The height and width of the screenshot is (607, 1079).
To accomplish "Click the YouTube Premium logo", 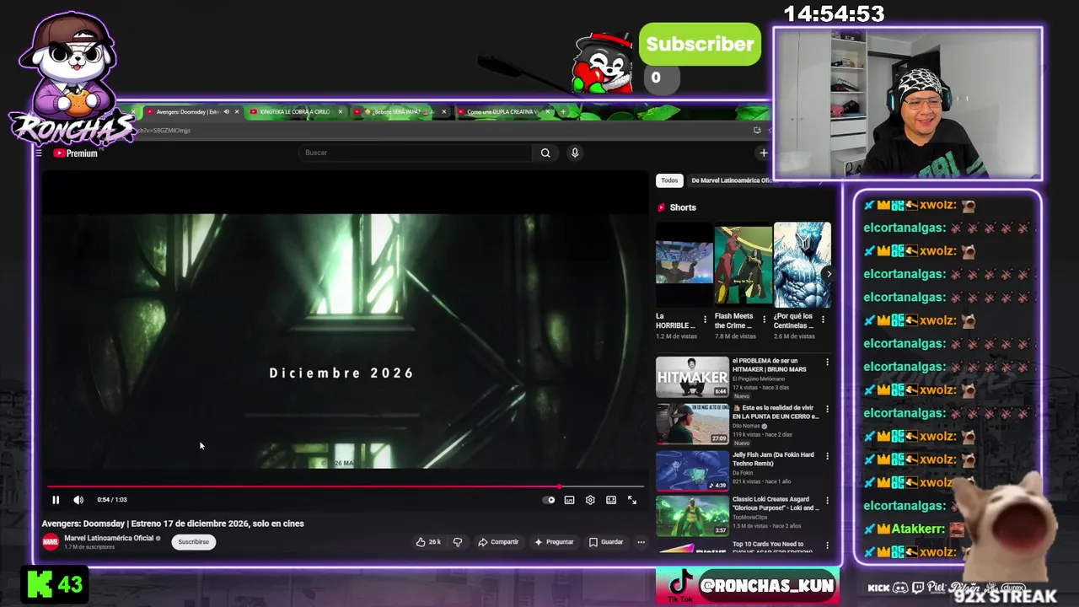I will tap(75, 153).
